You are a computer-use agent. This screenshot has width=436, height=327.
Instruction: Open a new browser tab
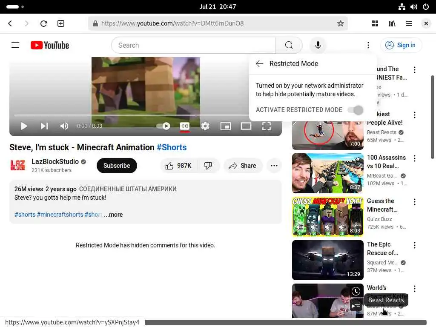pyautogui.click(x=61, y=23)
